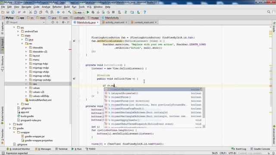Click the Collapse All icon in Project panel
This screenshot has height=155, width=276.
[57, 22]
